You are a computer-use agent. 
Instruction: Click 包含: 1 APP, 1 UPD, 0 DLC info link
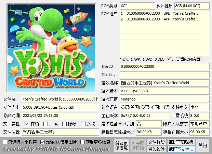(161, 59)
